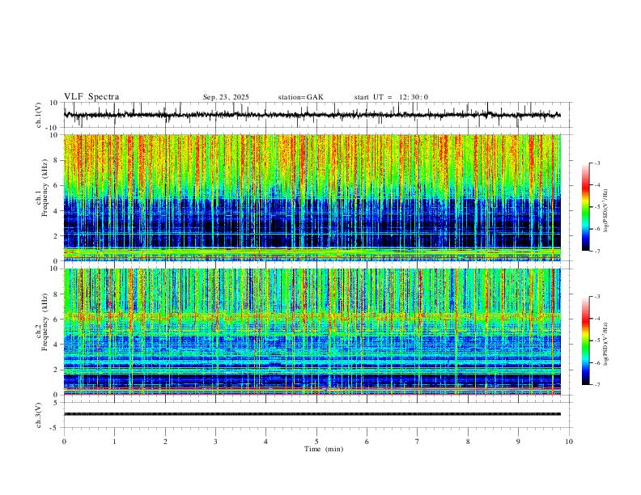
Task: Click the ch.1 voltage waveform trace
Action: click(312, 115)
